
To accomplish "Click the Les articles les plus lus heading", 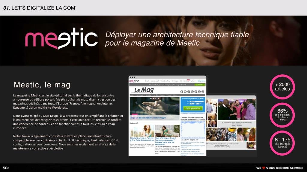I will tap(189, 140).
